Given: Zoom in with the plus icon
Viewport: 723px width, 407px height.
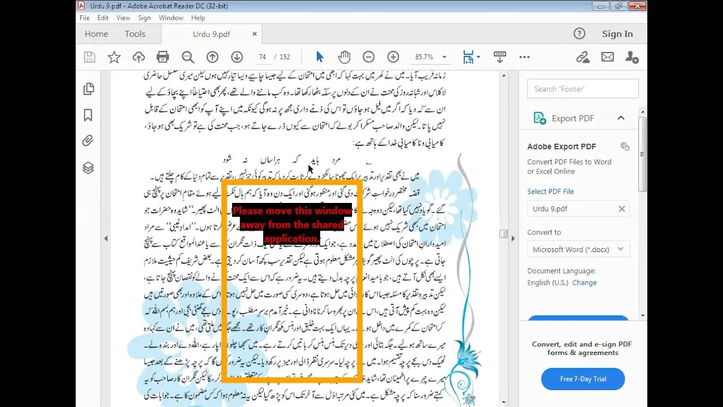Looking at the screenshot, I should tap(393, 57).
